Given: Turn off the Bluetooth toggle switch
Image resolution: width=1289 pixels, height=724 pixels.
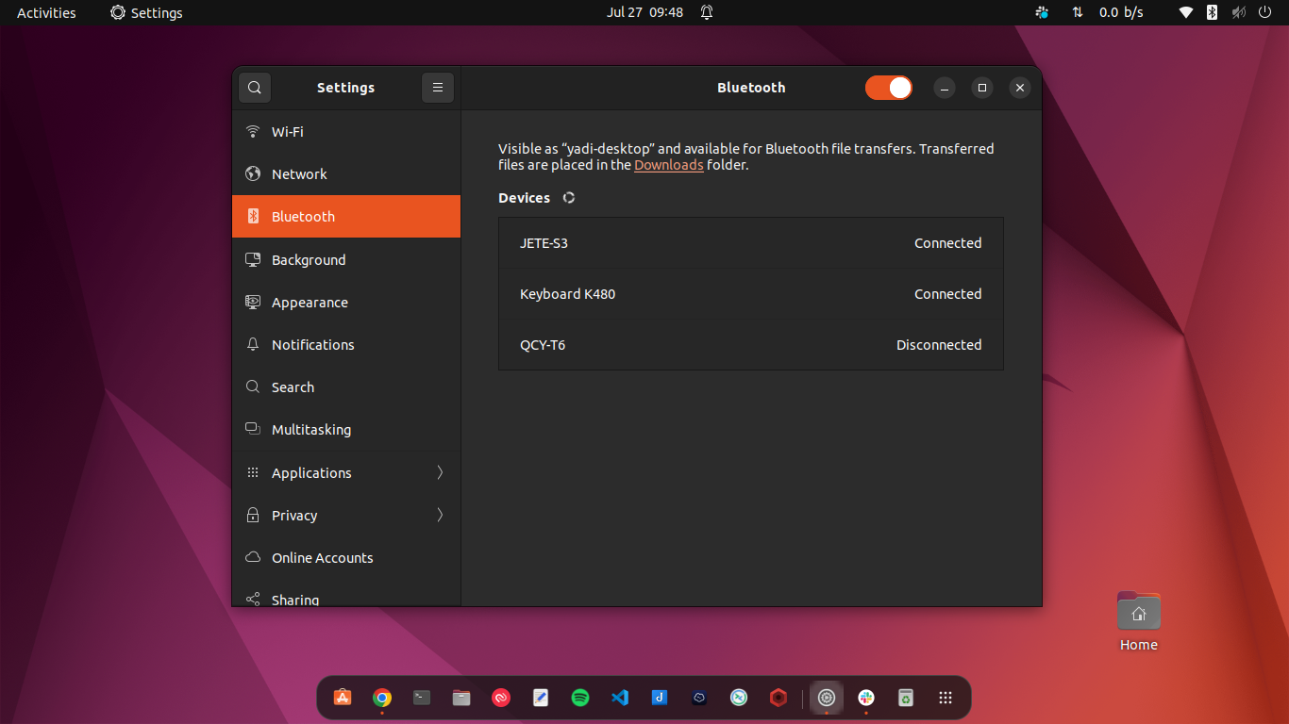Looking at the screenshot, I should (889, 88).
